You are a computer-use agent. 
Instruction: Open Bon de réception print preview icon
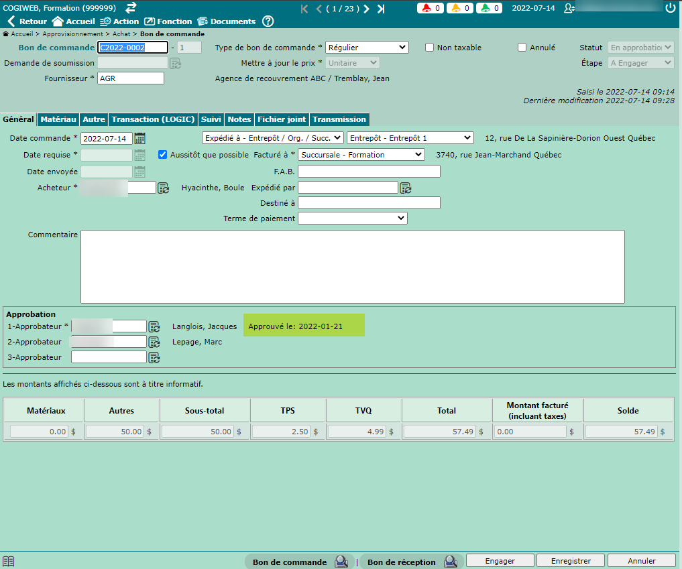tap(450, 562)
